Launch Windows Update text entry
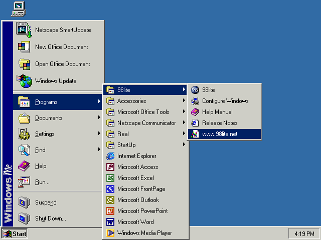 pos(56,81)
